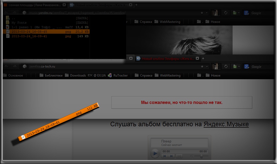Toggle shuffle in the player
Screen dimensions: 277x164
[179, 156]
